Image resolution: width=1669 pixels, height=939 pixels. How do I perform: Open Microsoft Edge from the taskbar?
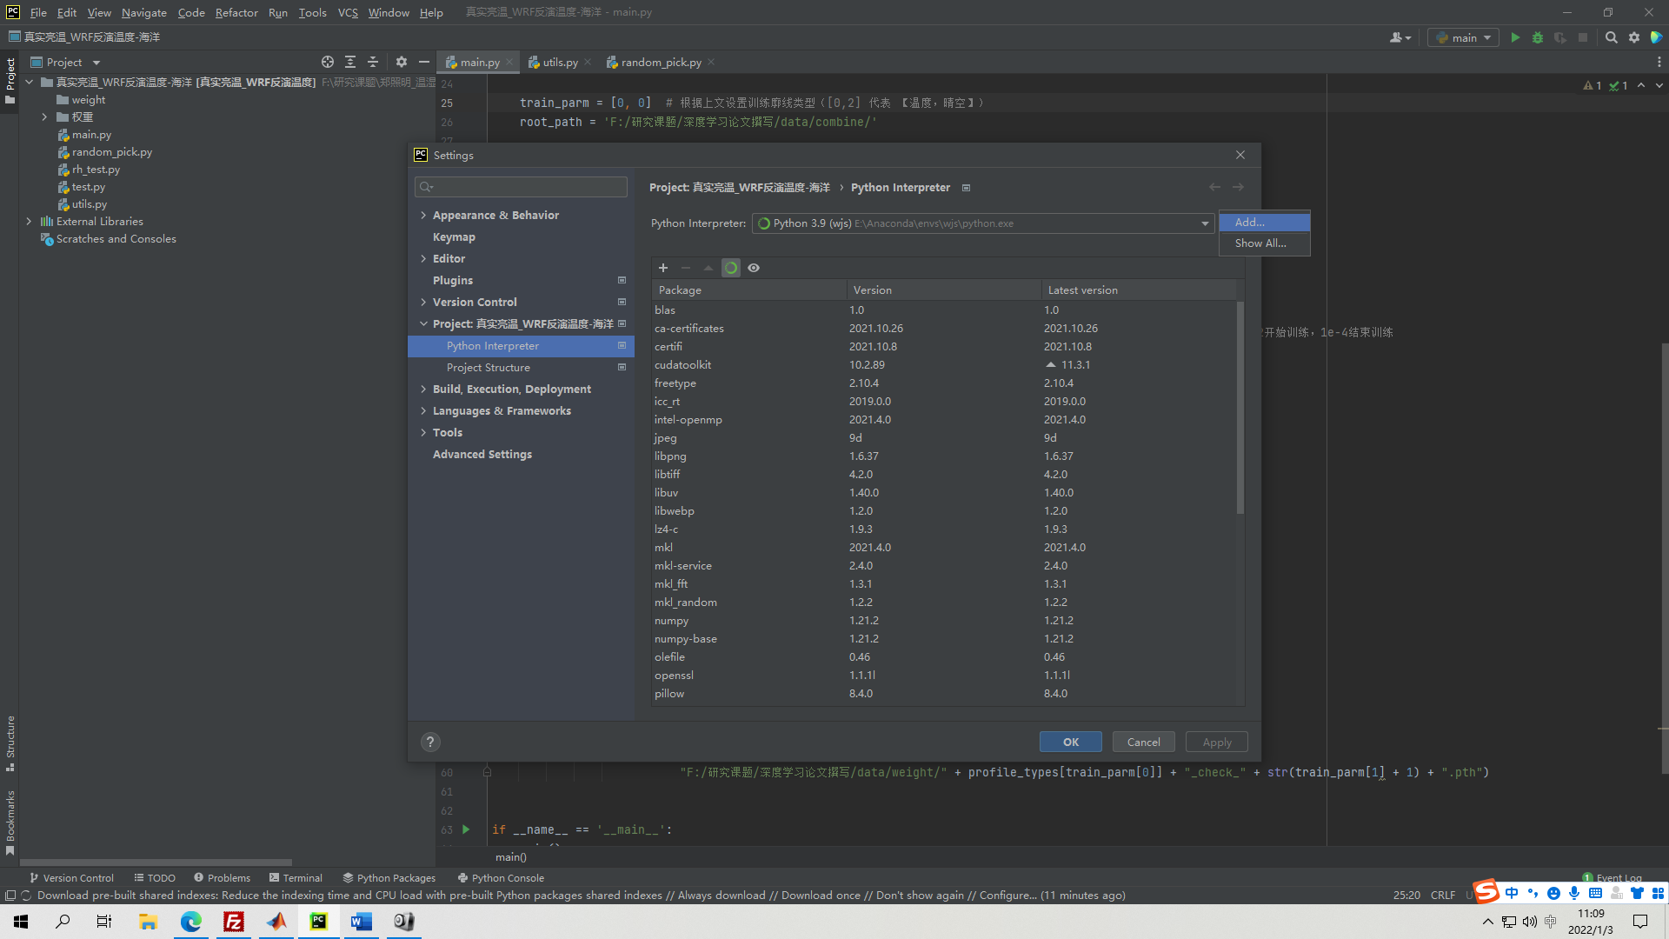coord(190,922)
